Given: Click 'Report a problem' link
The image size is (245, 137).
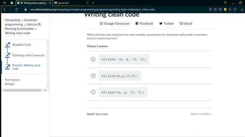Looking at the screenshot, I should click(x=201, y=114).
